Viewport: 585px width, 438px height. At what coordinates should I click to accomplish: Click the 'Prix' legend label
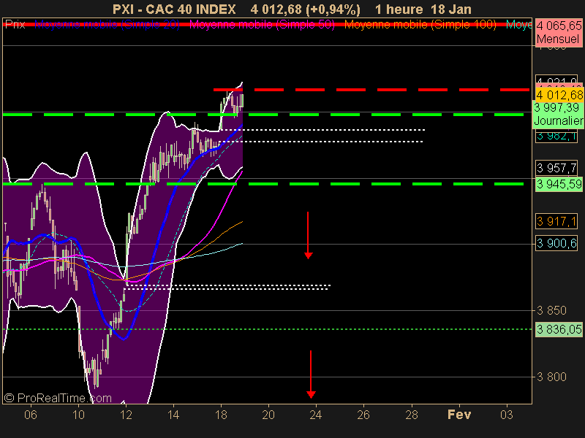tap(15, 25)
